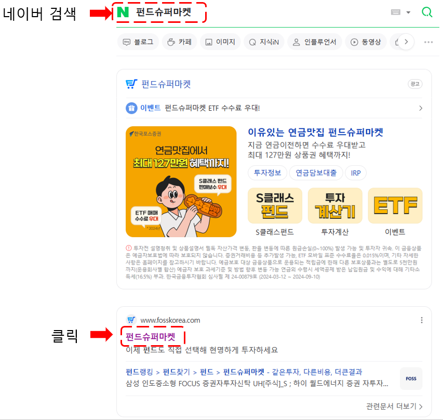This screenshot has width=443, height=420.
Task: Click the description 이제 펀드도 직접 선택해 현명하게 투자하세요
Action: pos(202,350)
